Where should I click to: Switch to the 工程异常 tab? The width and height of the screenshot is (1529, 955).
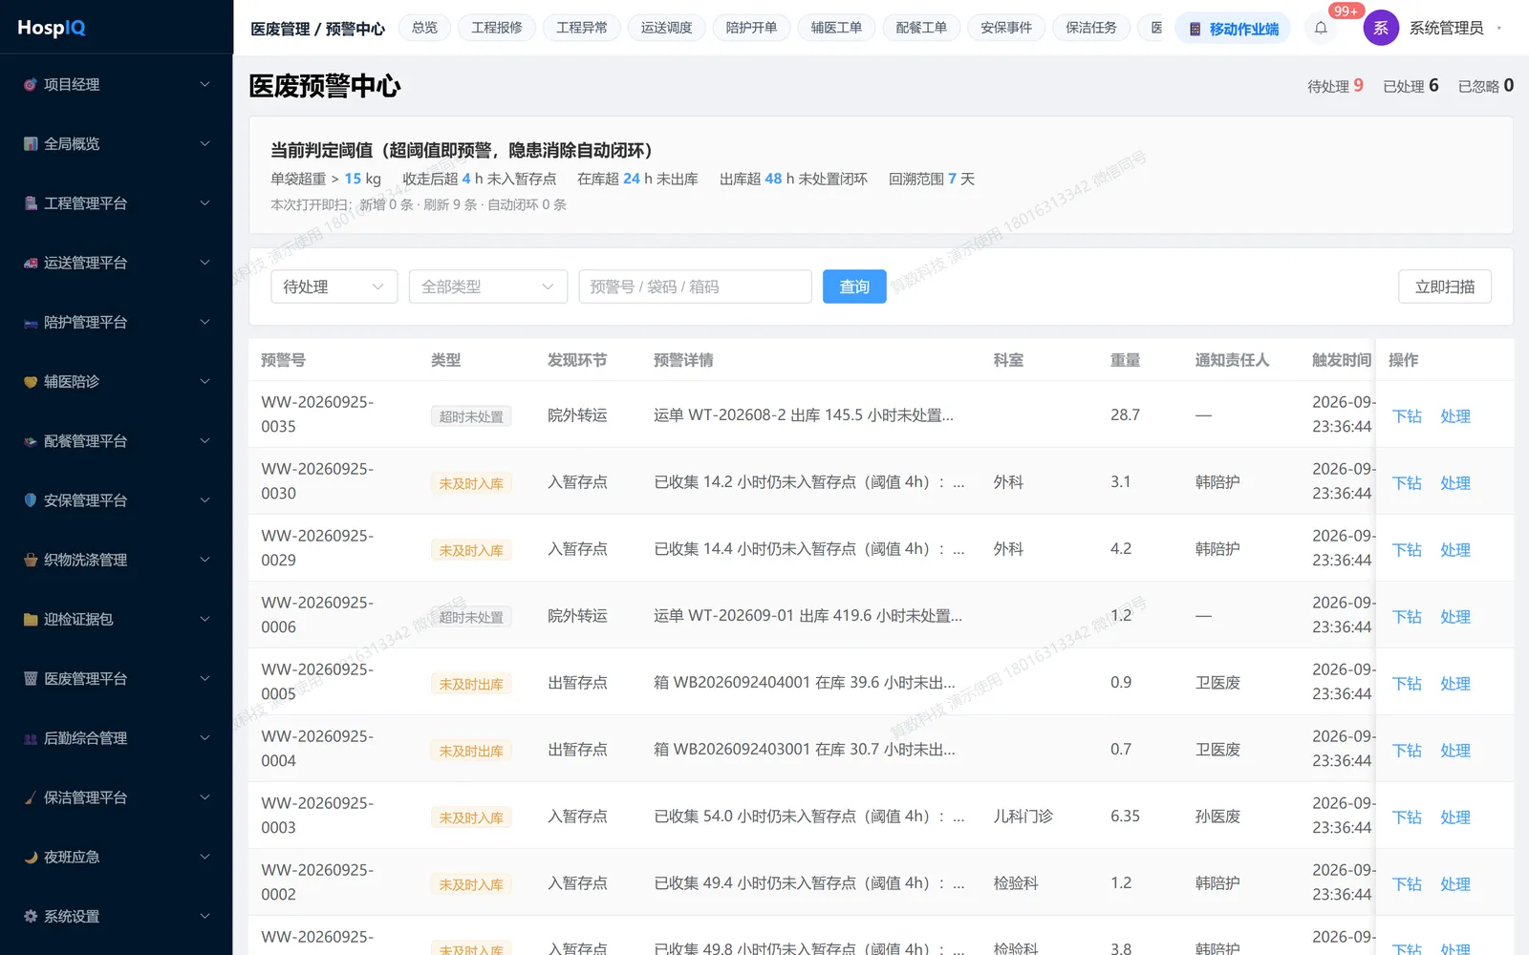[x=582, y=28]
